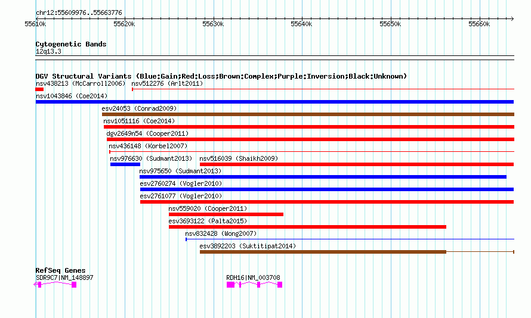531x318 pixels.
Task: Click the nsv976630 (Sudmant2013) label
Action: (151, 158)
